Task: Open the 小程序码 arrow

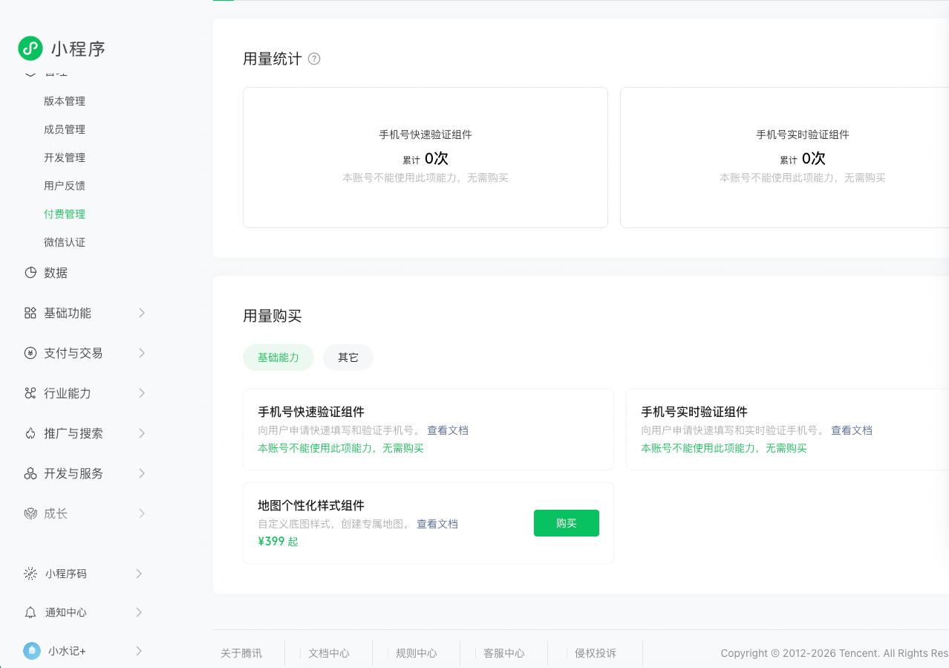Action: tap(139, 574)
